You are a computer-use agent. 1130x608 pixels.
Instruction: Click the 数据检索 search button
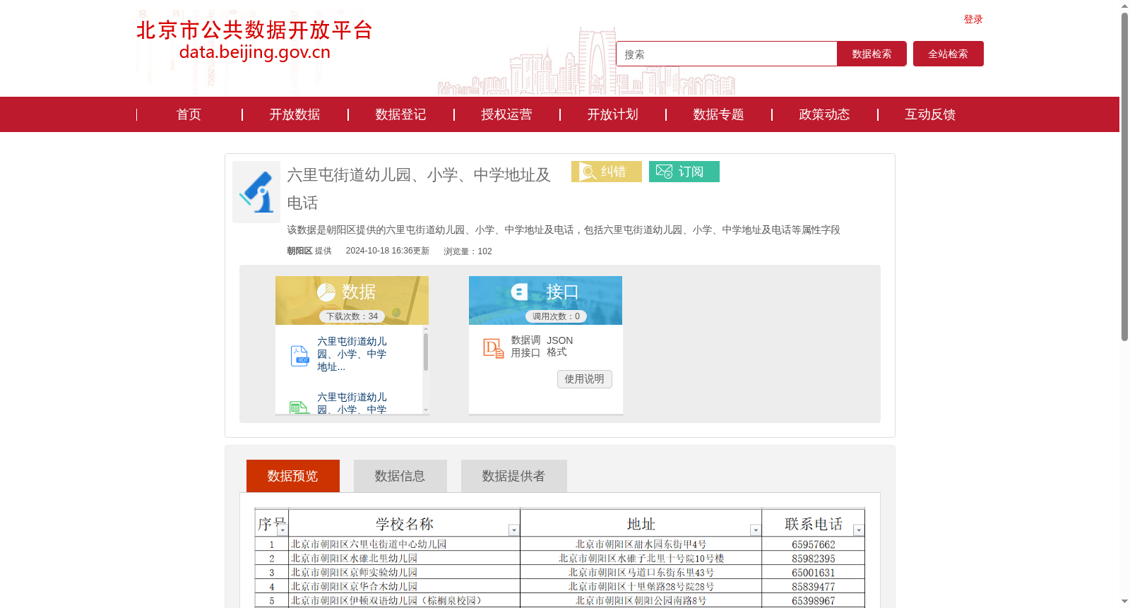point(872,54)
